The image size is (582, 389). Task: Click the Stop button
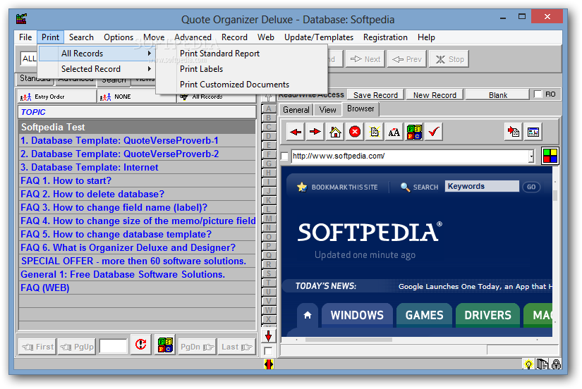pyautogui.click(x=449, y=59)
